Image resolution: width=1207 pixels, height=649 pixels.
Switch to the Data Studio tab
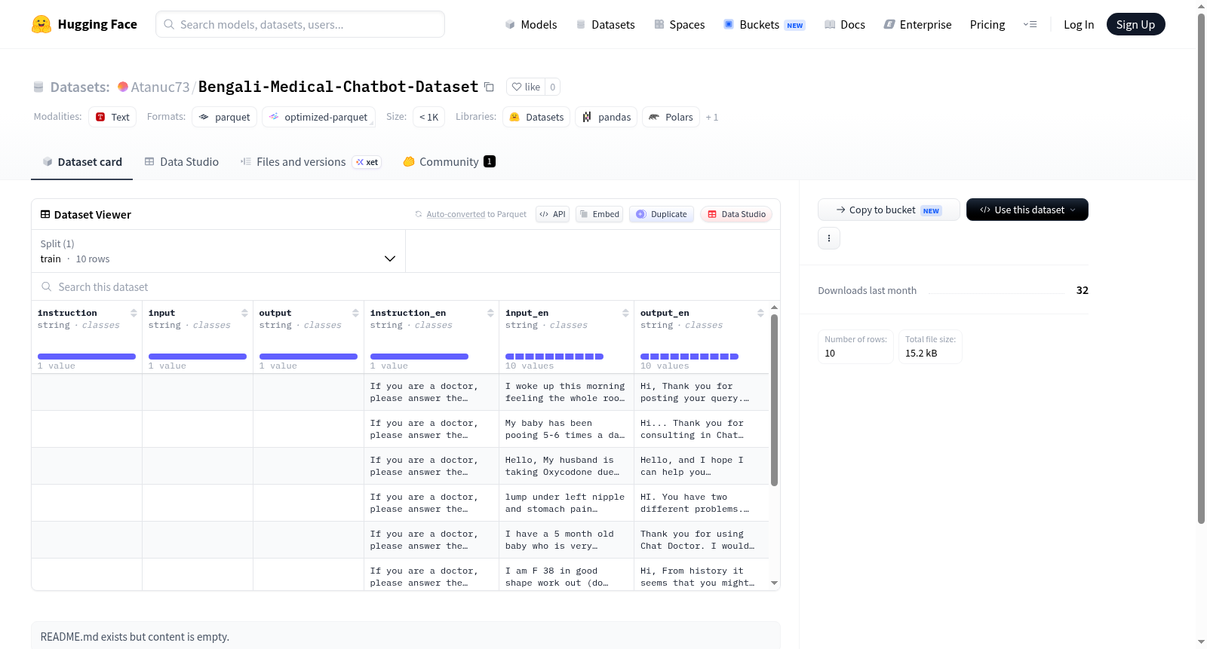click(182, 161)
